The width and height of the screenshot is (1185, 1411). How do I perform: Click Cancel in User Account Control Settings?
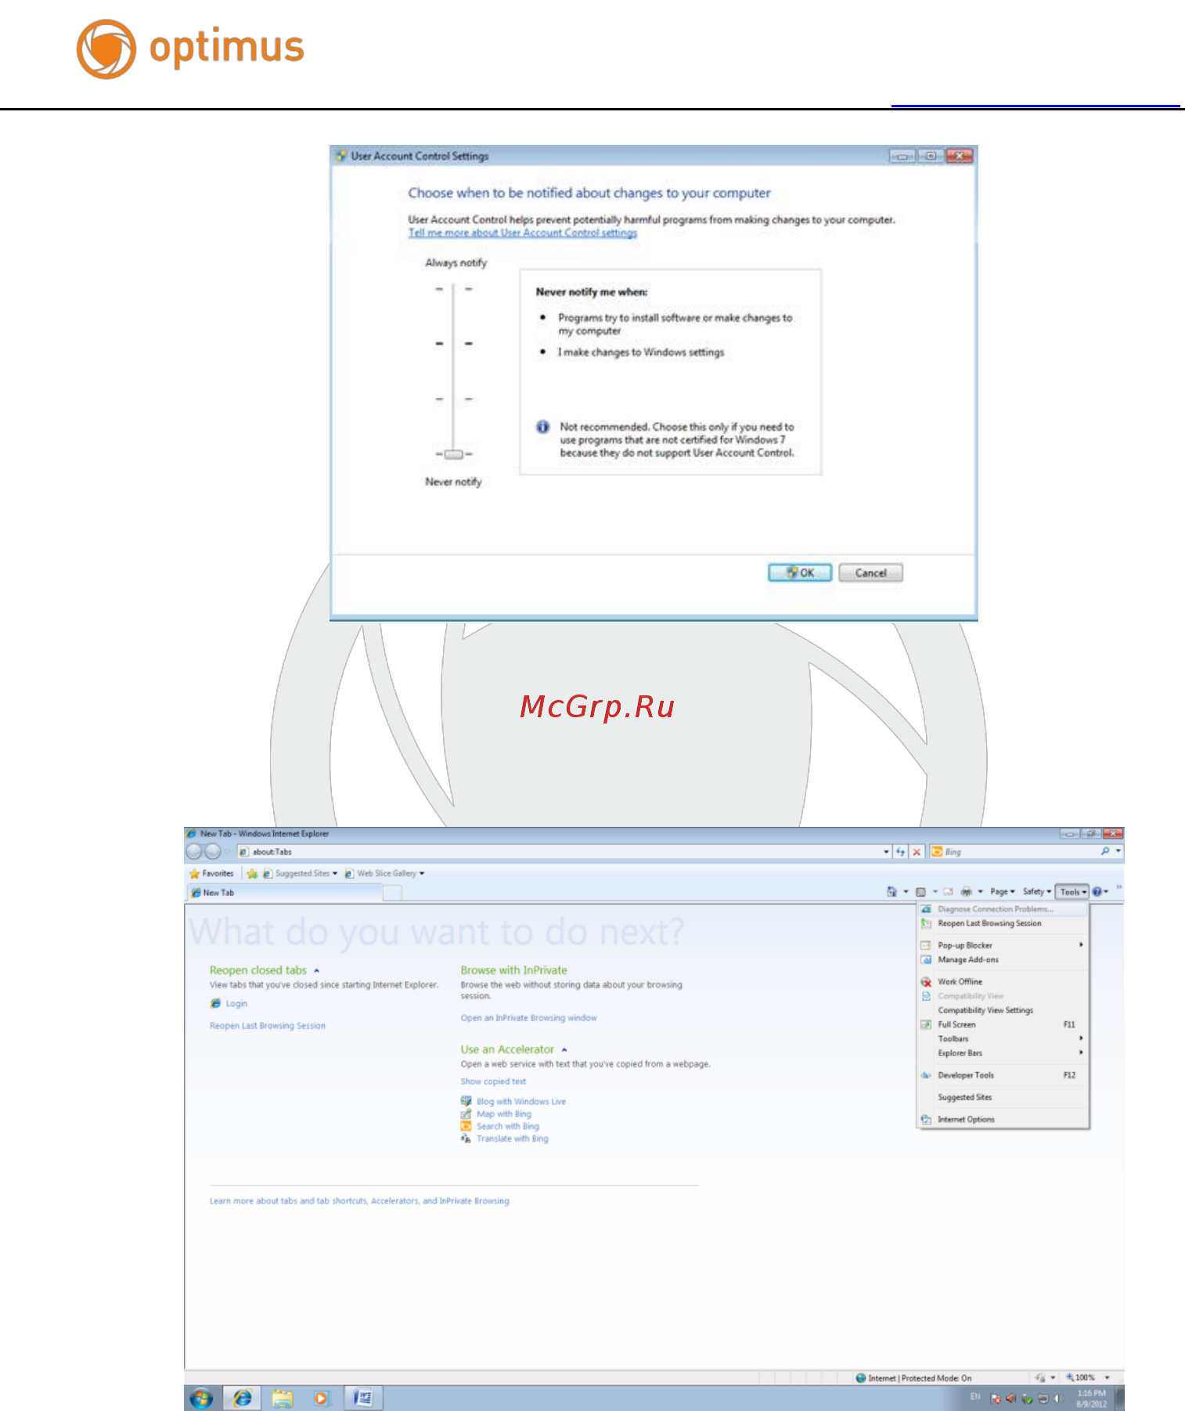pos(871,573)
